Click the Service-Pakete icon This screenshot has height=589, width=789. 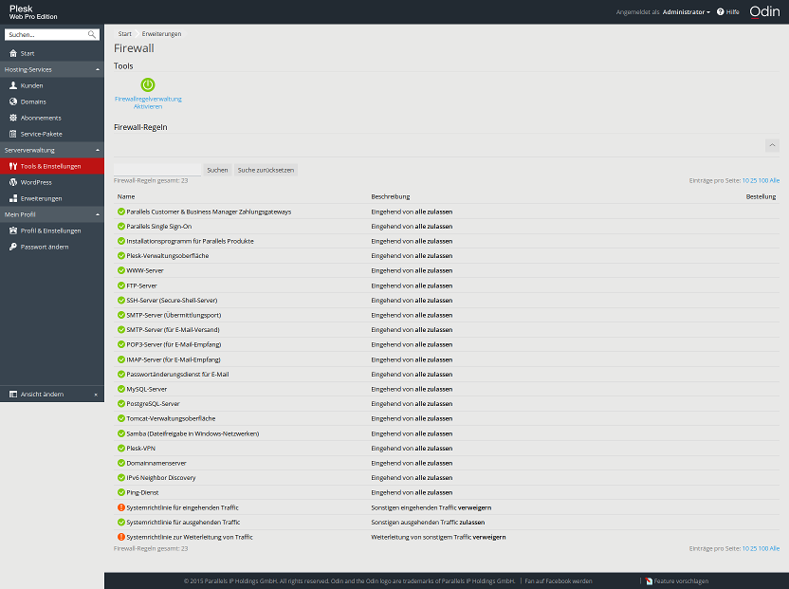(x=13, y=134)
